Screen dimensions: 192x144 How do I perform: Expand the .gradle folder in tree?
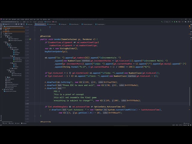4,28
